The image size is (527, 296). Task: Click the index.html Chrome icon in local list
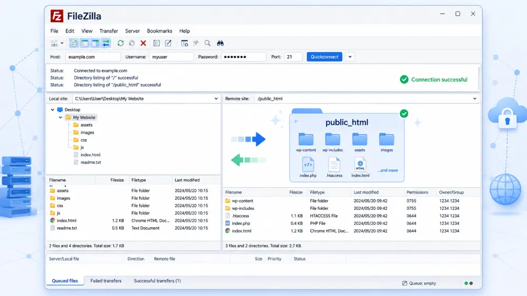point(52,221)
